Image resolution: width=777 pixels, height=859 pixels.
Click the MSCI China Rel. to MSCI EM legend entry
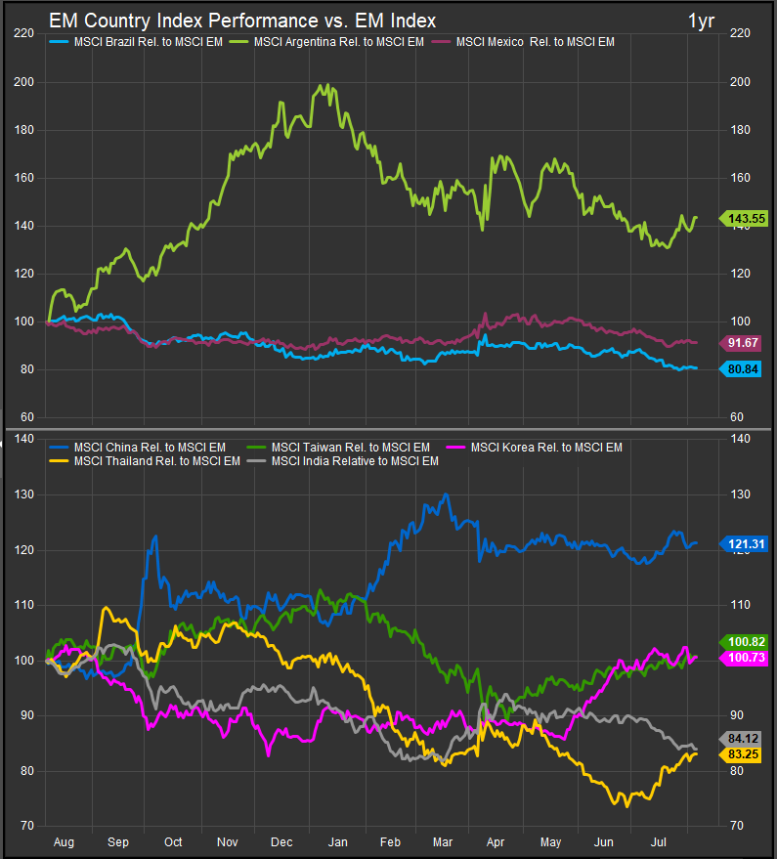coord(138,448)
